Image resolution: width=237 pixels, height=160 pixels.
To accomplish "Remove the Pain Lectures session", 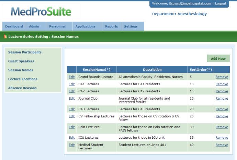I will tap(222, 127).
